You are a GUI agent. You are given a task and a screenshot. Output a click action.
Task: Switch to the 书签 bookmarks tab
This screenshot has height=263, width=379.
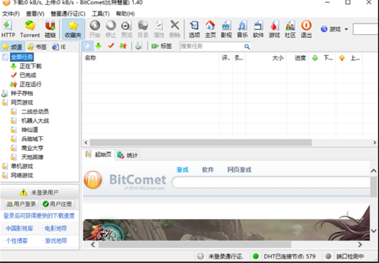click(x=37, y=47)
